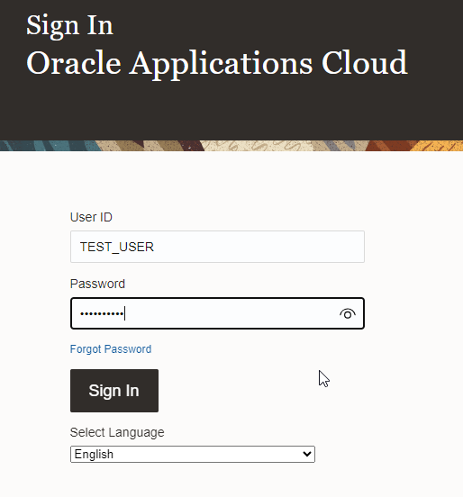The image size is (463, 497).
Task: Click the Sign In page title
Action: tap(69, 25)
